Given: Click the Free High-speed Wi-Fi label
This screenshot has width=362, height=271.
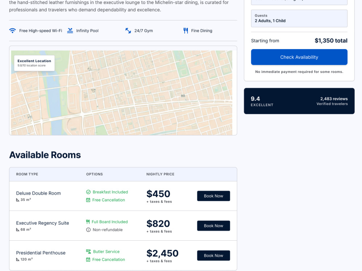Looking at the screenshot, I should 41,31.
